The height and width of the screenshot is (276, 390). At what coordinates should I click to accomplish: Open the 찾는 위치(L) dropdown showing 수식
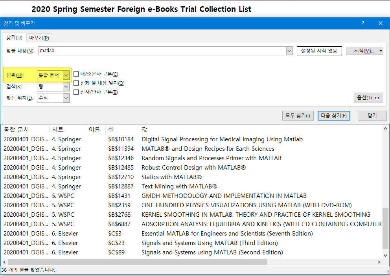pyautogui.click(x=53, y=98)
